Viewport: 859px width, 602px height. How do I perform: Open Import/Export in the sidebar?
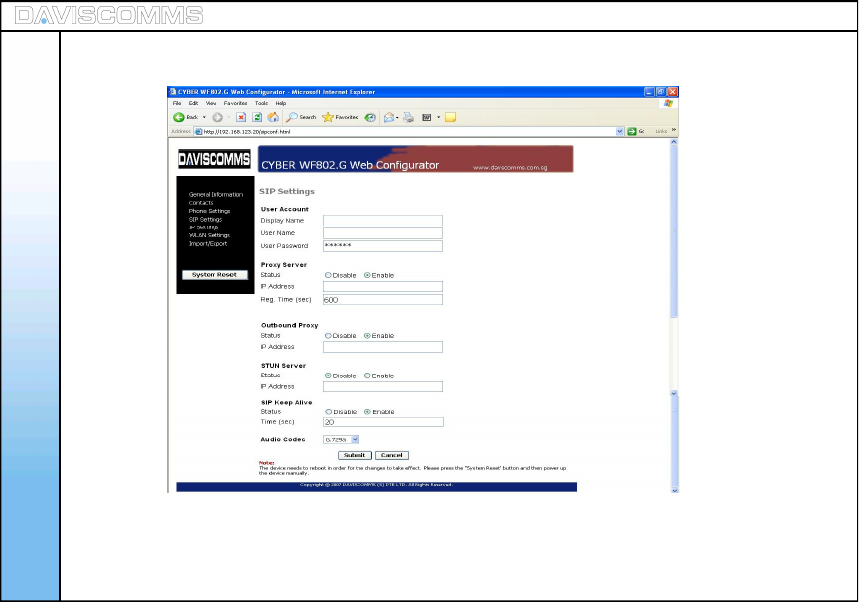click(208, 243)
